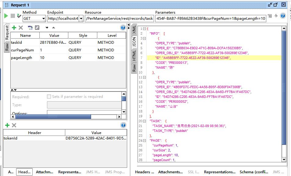Click the update parameters from URL icon
Viewport: 291px width, 176px height.
pos(30,28)
